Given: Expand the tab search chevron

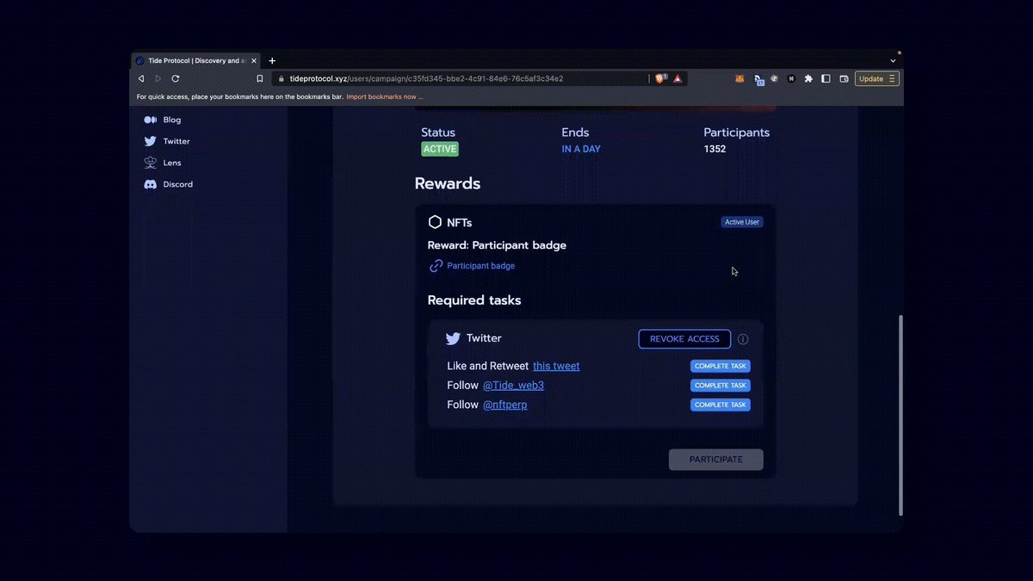Looking at the screenshot, I should point(893,61).
